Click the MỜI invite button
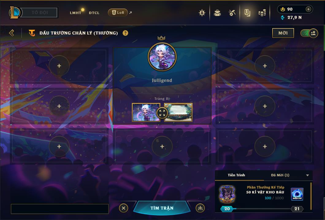Screen dimensions: 325x220 (283, 33)
